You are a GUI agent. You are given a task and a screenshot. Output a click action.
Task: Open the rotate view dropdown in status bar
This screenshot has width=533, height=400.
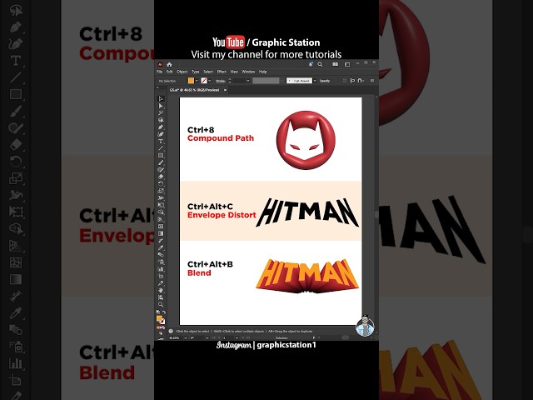coord(207,337)
